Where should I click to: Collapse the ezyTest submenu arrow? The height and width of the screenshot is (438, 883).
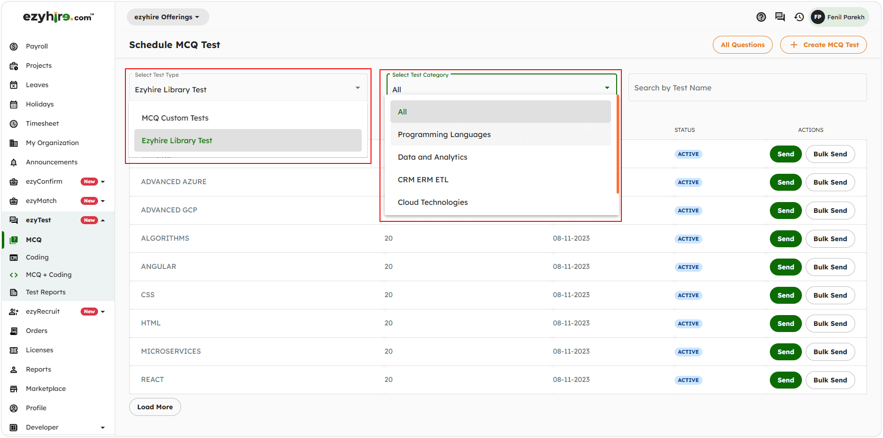pyautogui.click(x=103, y=220)
